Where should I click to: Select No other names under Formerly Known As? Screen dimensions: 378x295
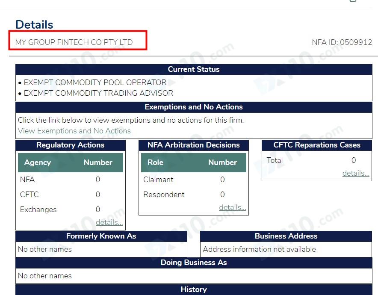point(45,249)
